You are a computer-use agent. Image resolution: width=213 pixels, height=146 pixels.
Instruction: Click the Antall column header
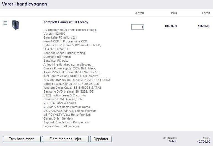coord(139,13)
